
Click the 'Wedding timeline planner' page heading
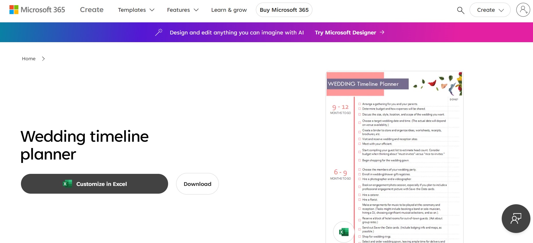[x=85, y=145]
